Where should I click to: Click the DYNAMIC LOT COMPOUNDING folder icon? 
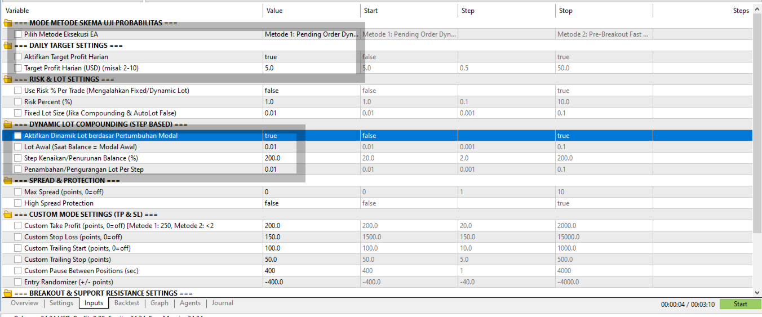[8, 124]
